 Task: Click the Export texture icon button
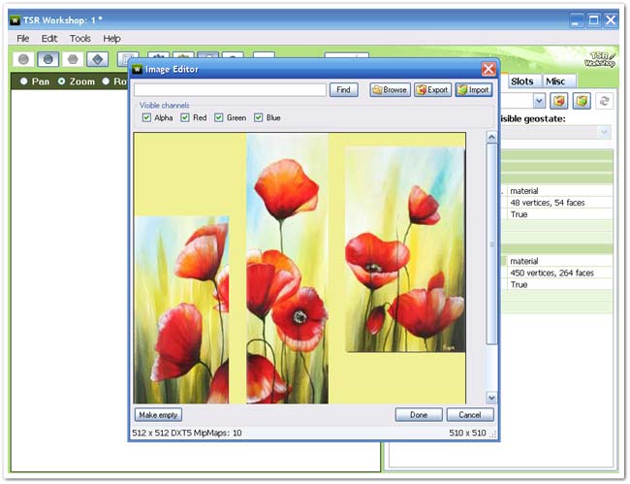tap(432, 89)
